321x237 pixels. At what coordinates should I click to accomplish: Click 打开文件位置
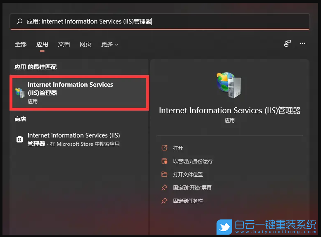click(188, 174)
